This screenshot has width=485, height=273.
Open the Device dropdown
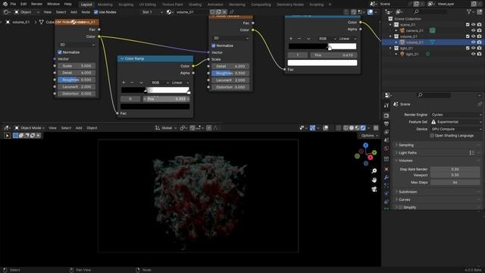(456, 129)
